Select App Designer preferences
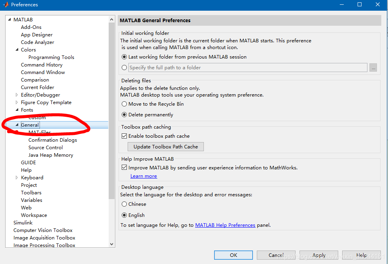 (37, 35)
